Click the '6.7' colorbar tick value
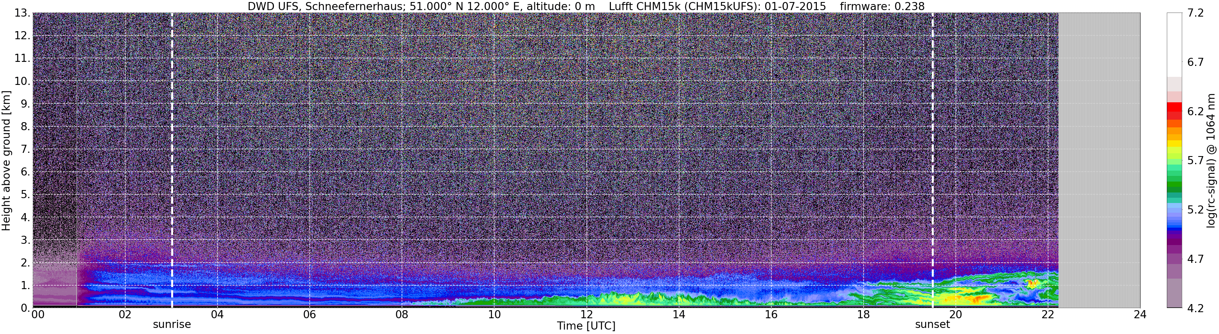Screen dimensions: 1219x334 point(1196,62)
